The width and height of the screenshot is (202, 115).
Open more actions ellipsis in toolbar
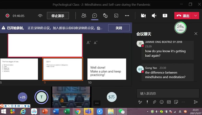click(127, 16)
